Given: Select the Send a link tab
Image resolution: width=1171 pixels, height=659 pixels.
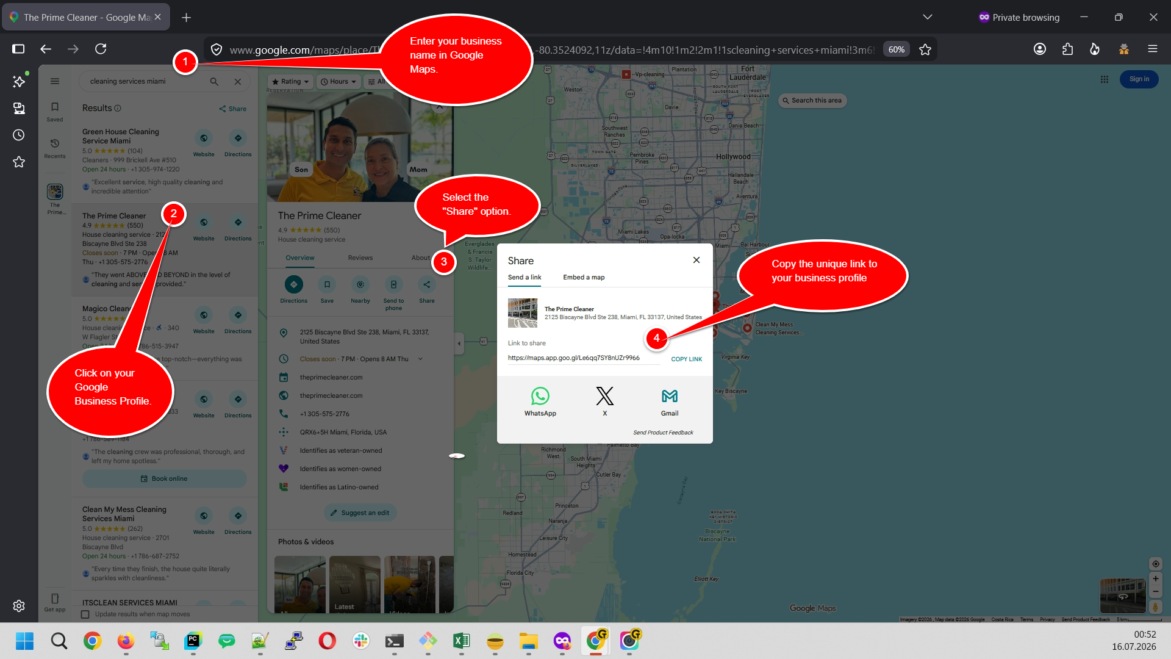Looking at the screenshot, I should click(x=525, y=277).
